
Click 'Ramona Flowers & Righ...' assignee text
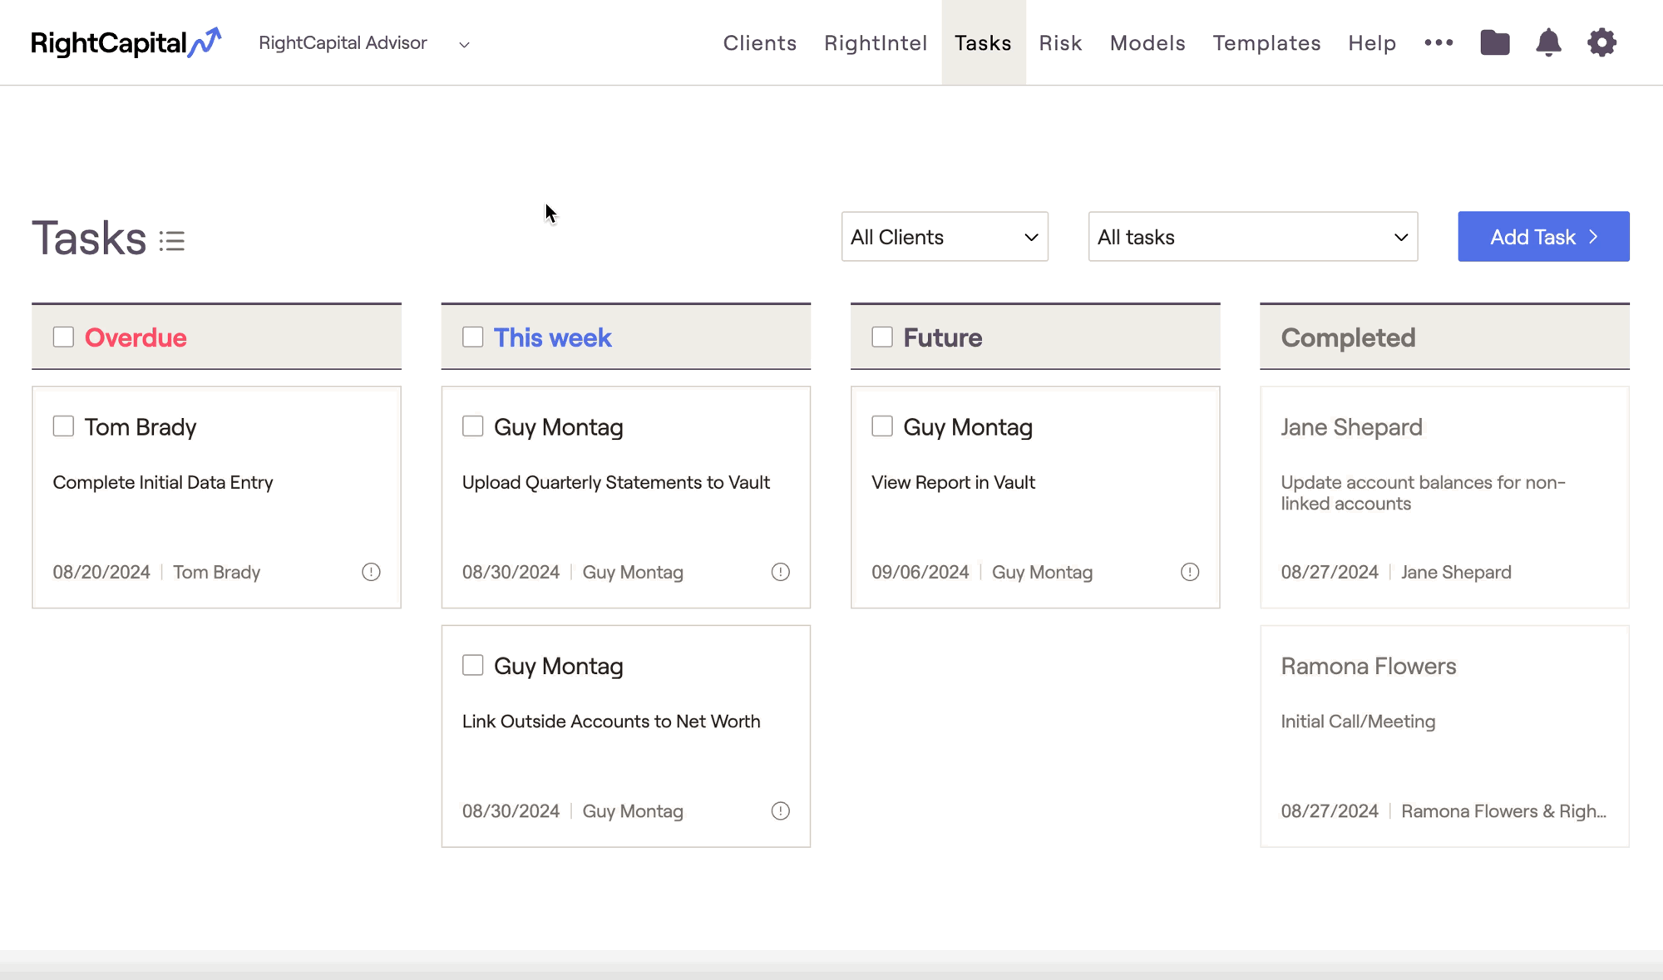[1503, 811]
